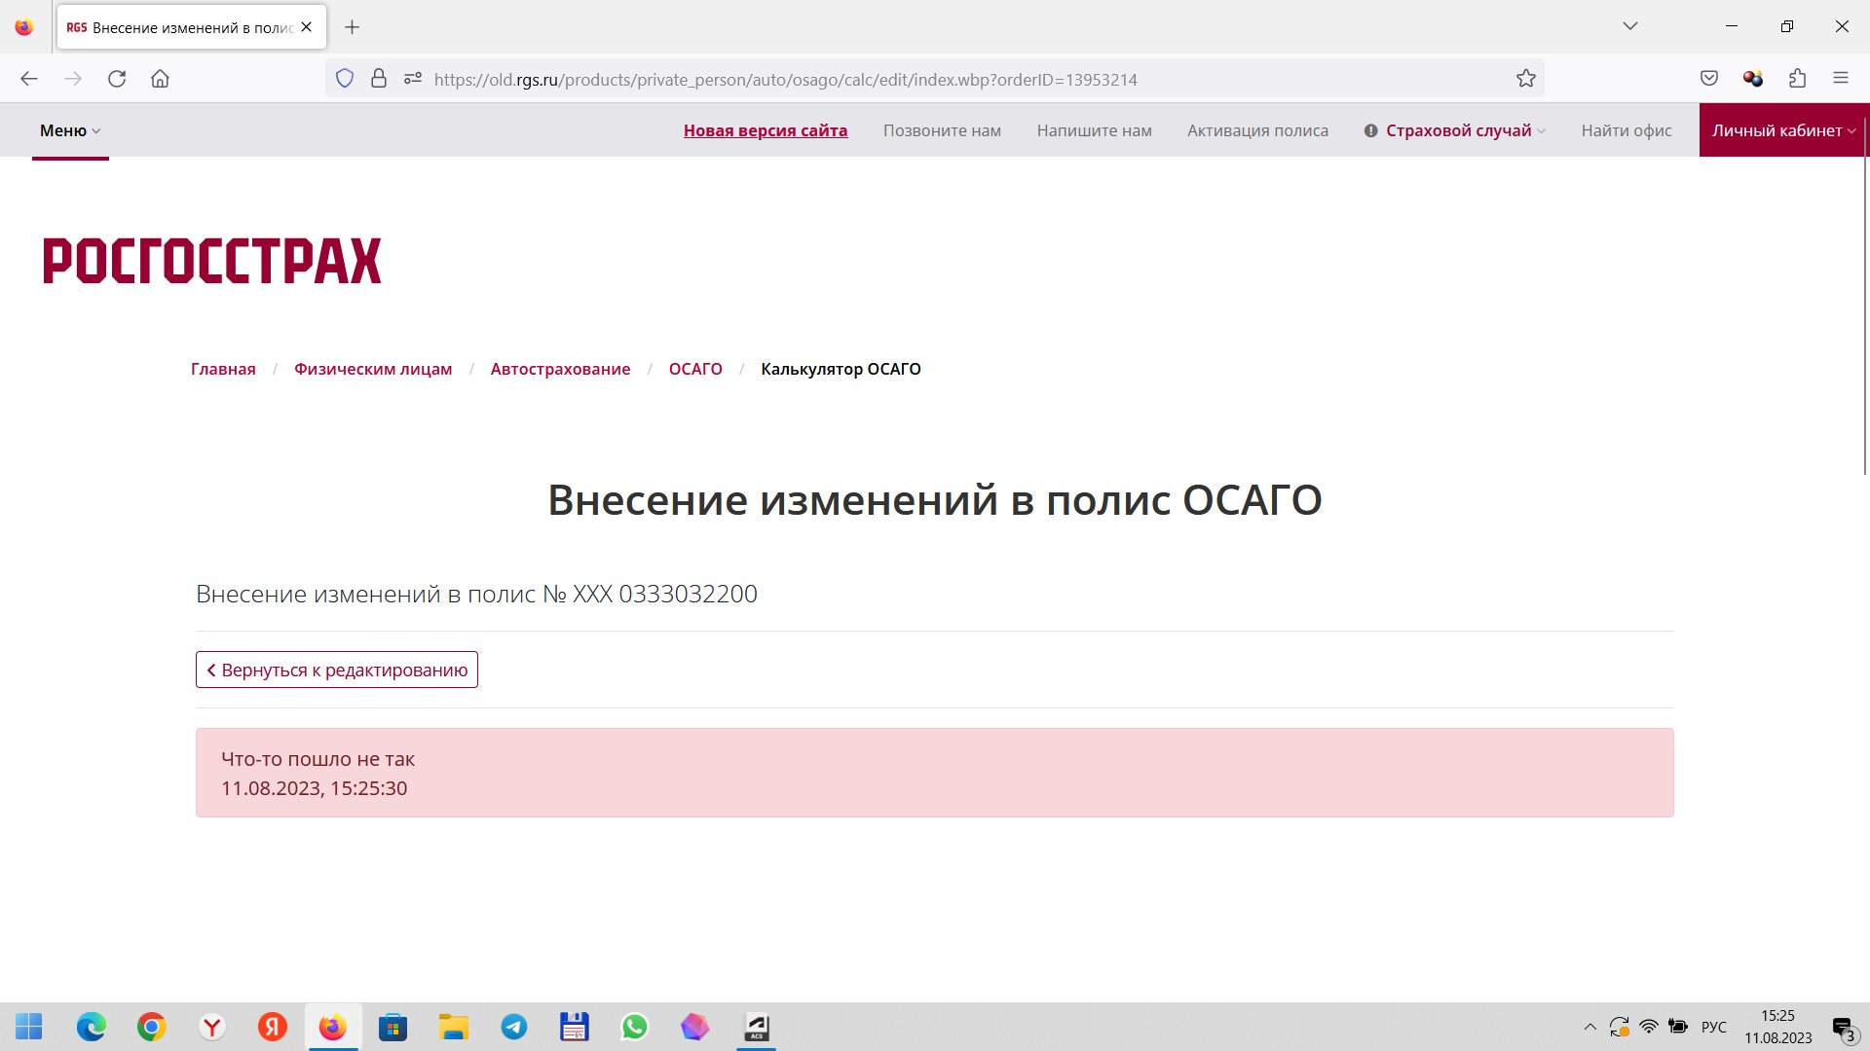Click the address bar URL field
This screenshot has width=1870, height=1051.
coord(935,79)
